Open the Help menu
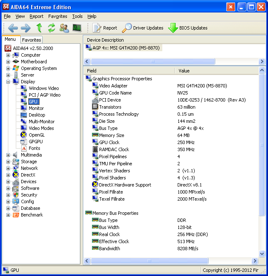The width and height of the screenshot is (268, 276). [x=92, y=16]
